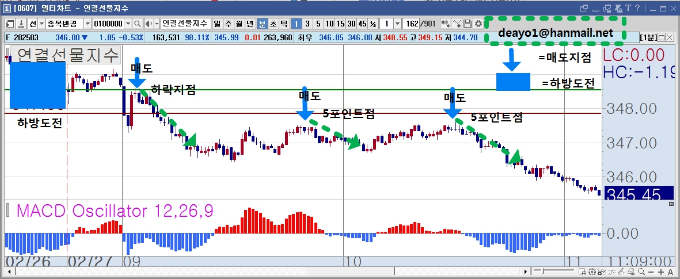
Task: Select the 일 (daily) period toggle
Action: click(217, 24)
